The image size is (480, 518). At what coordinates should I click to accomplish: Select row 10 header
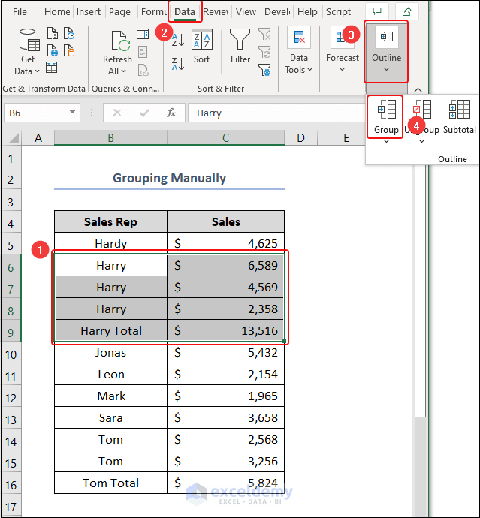tap(11, 355)
